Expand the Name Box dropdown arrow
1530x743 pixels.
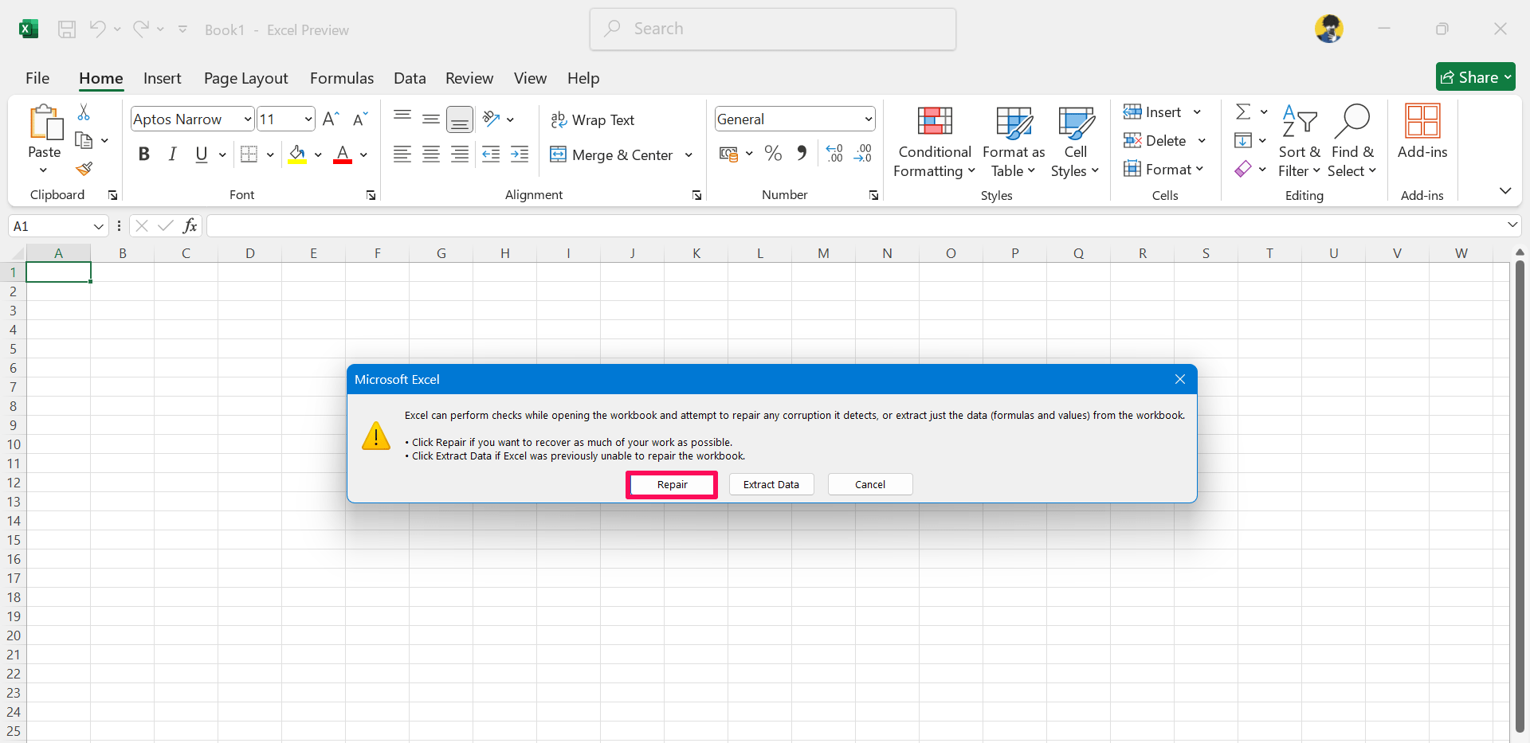[99, 226]
